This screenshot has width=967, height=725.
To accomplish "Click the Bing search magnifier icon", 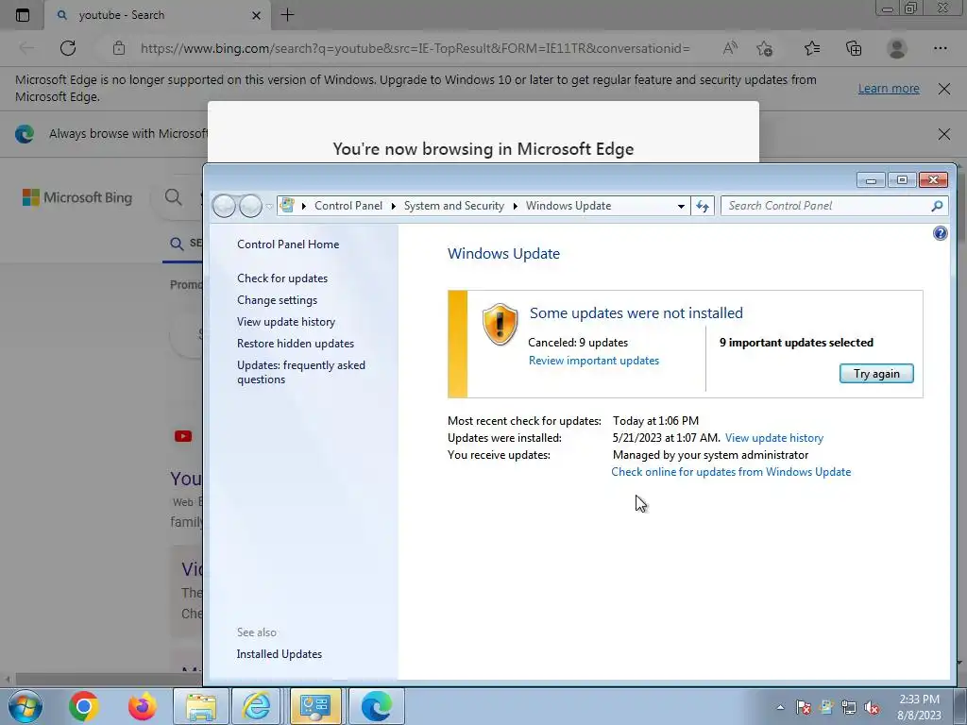I will pos(174,197).
